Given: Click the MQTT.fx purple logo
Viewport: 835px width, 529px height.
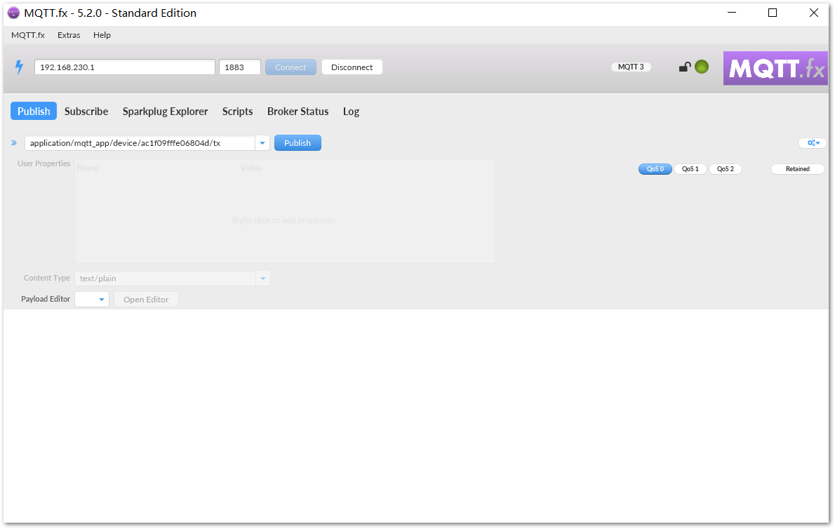Looking at the screenshot, I should coord(775,68).
